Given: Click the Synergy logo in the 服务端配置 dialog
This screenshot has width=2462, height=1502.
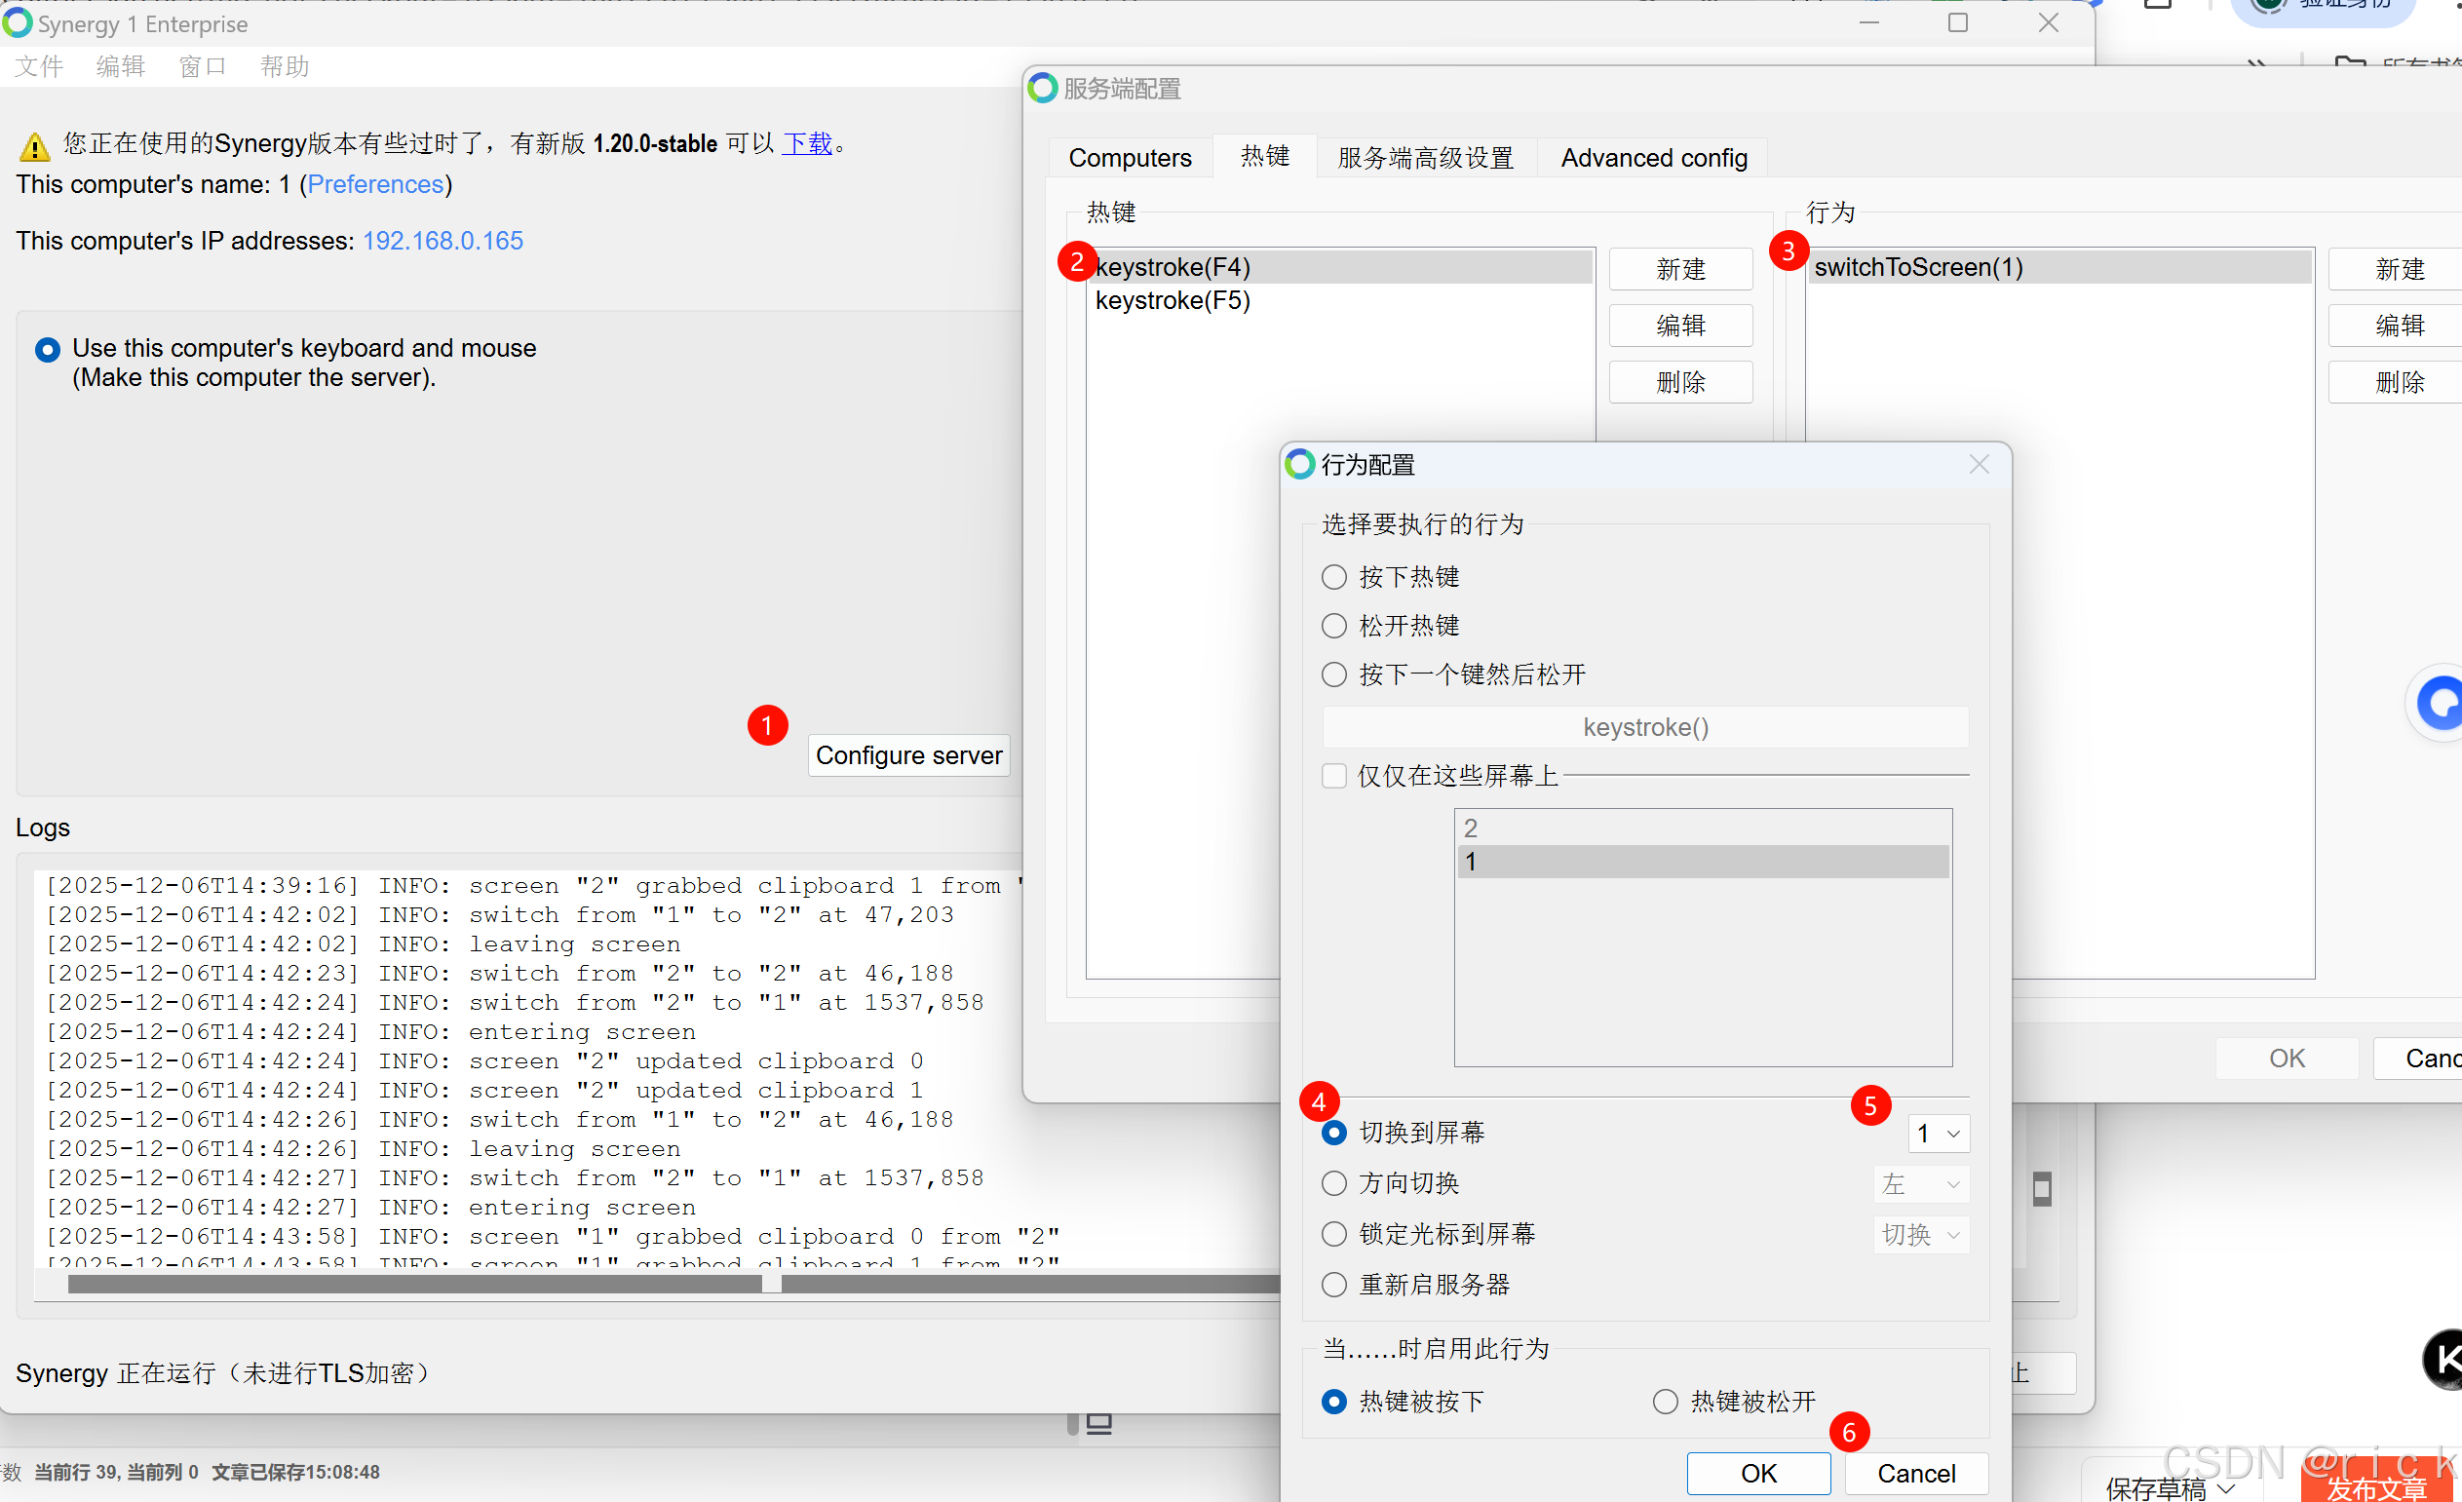Looking at the screenshot, I should [1042, 88].
